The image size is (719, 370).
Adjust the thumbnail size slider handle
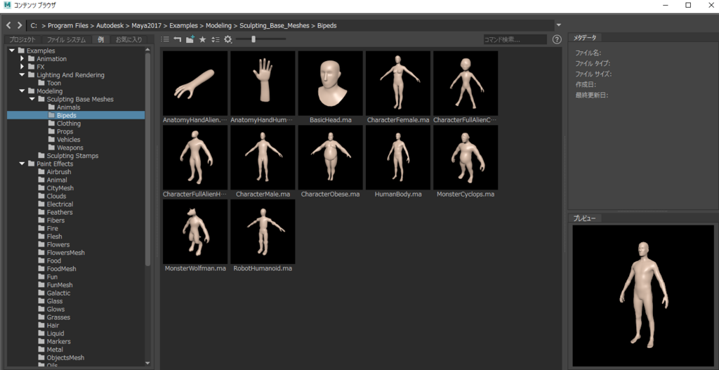pos(253,39)
